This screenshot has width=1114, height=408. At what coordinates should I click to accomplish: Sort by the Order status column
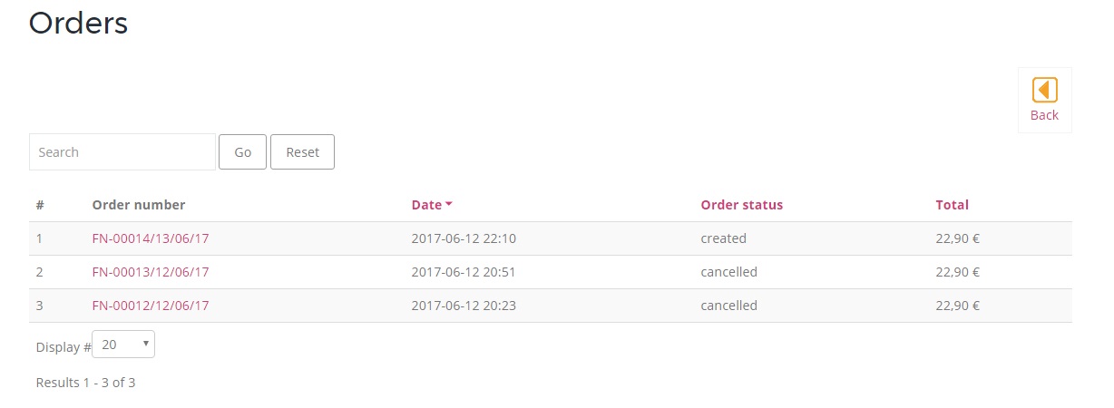pyautogui.click(x=741, y=205)
